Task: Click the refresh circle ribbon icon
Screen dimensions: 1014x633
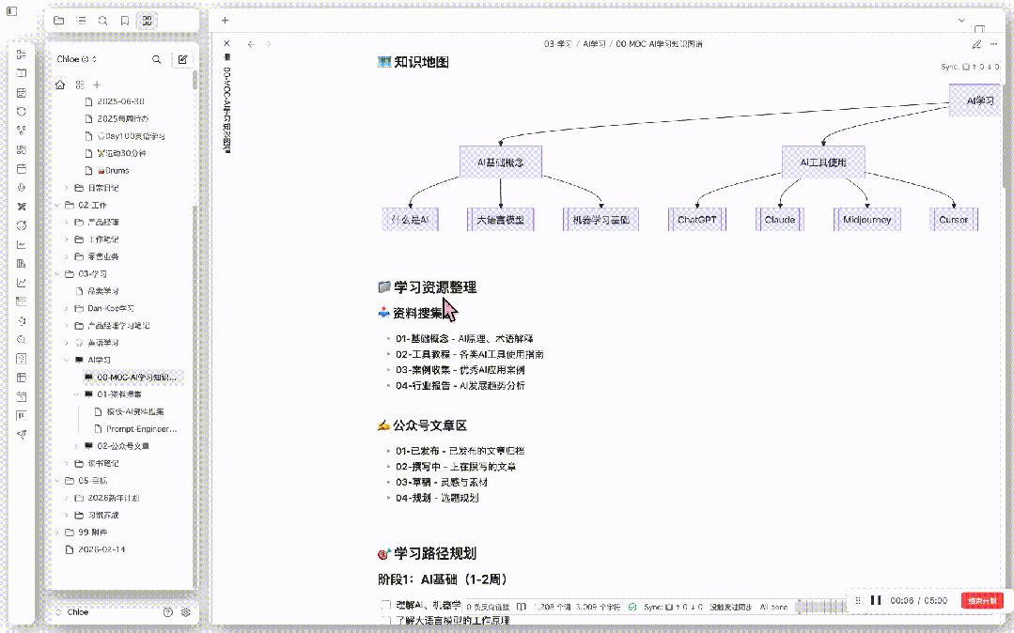Action: click(x=22, y=111)
